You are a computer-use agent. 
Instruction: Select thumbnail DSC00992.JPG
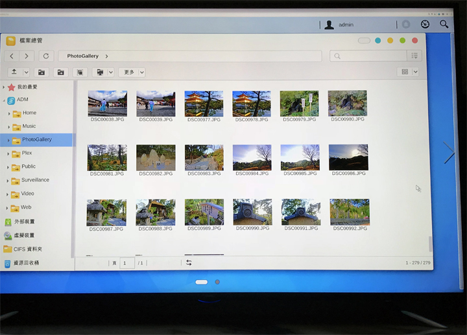pos(350,212)
